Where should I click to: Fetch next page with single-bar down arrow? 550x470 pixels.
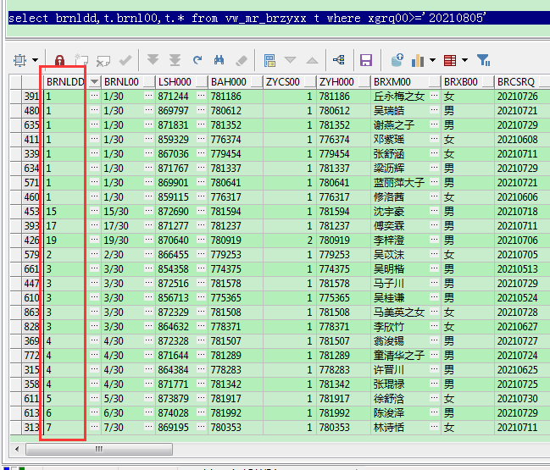(x=153, y=60)
